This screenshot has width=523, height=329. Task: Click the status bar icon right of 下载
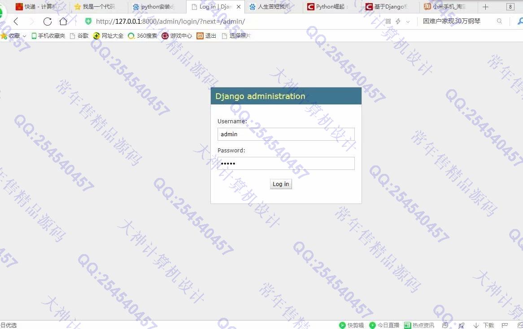point(505,325)
